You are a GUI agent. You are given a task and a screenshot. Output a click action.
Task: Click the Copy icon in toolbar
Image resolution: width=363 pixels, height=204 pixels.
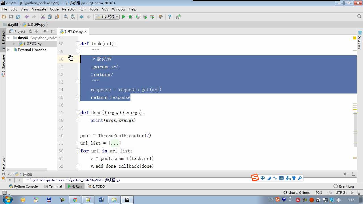[50, 17]
